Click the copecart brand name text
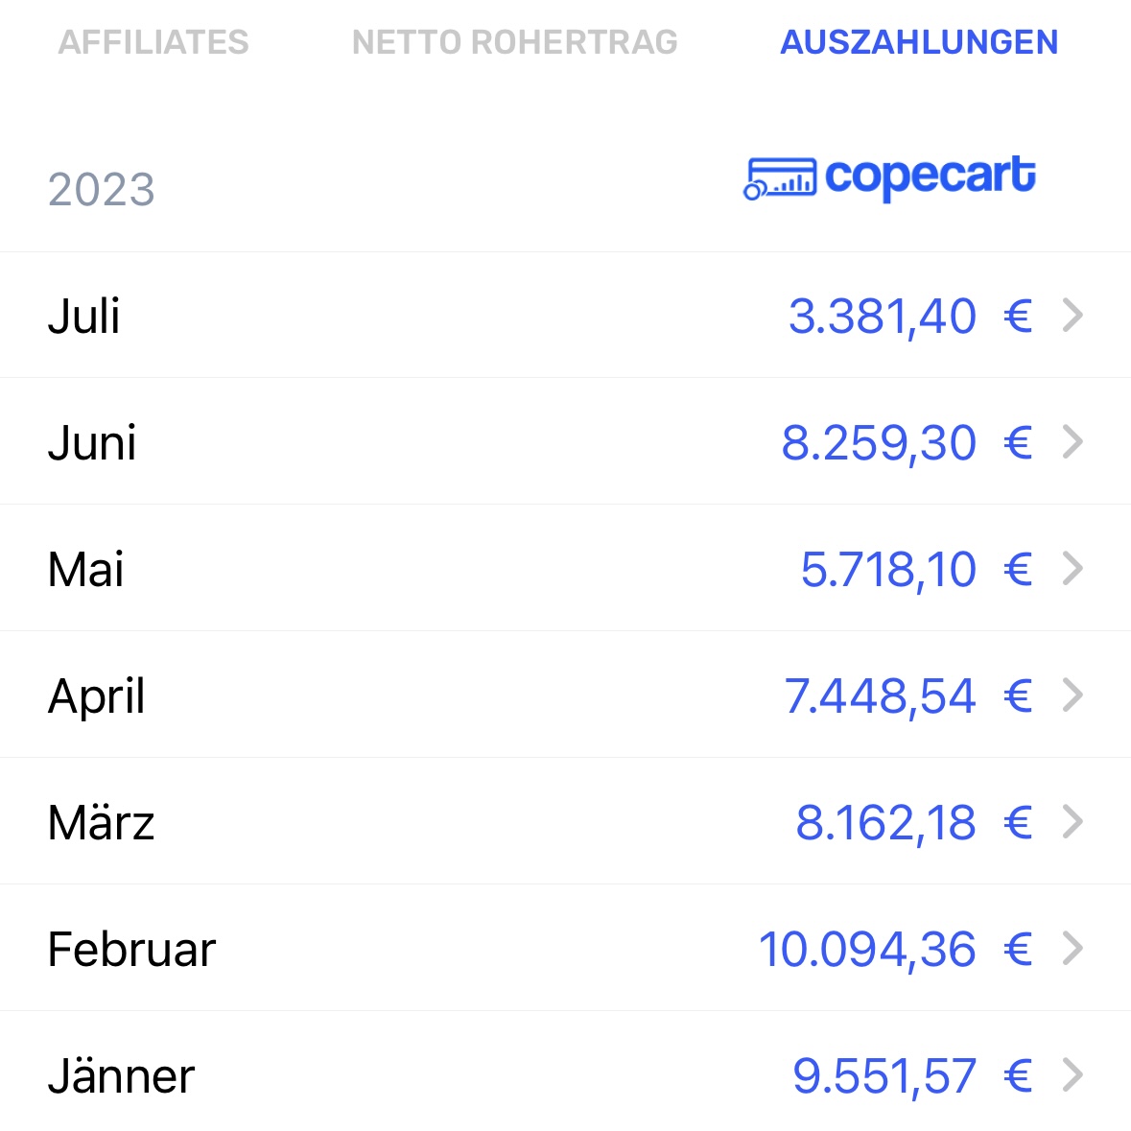This screenshot has height=1131, width=1131. [x=931, y=176]
